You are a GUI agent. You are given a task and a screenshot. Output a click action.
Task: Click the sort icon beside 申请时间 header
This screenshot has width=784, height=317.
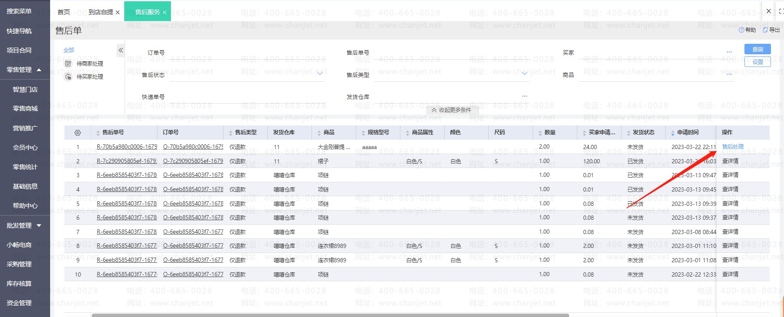673,133
